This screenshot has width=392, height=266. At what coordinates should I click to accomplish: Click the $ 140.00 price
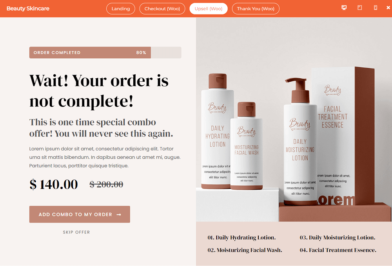click(53, 184)
